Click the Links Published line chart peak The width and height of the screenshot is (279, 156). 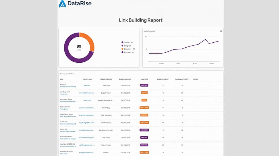(206, 39)
